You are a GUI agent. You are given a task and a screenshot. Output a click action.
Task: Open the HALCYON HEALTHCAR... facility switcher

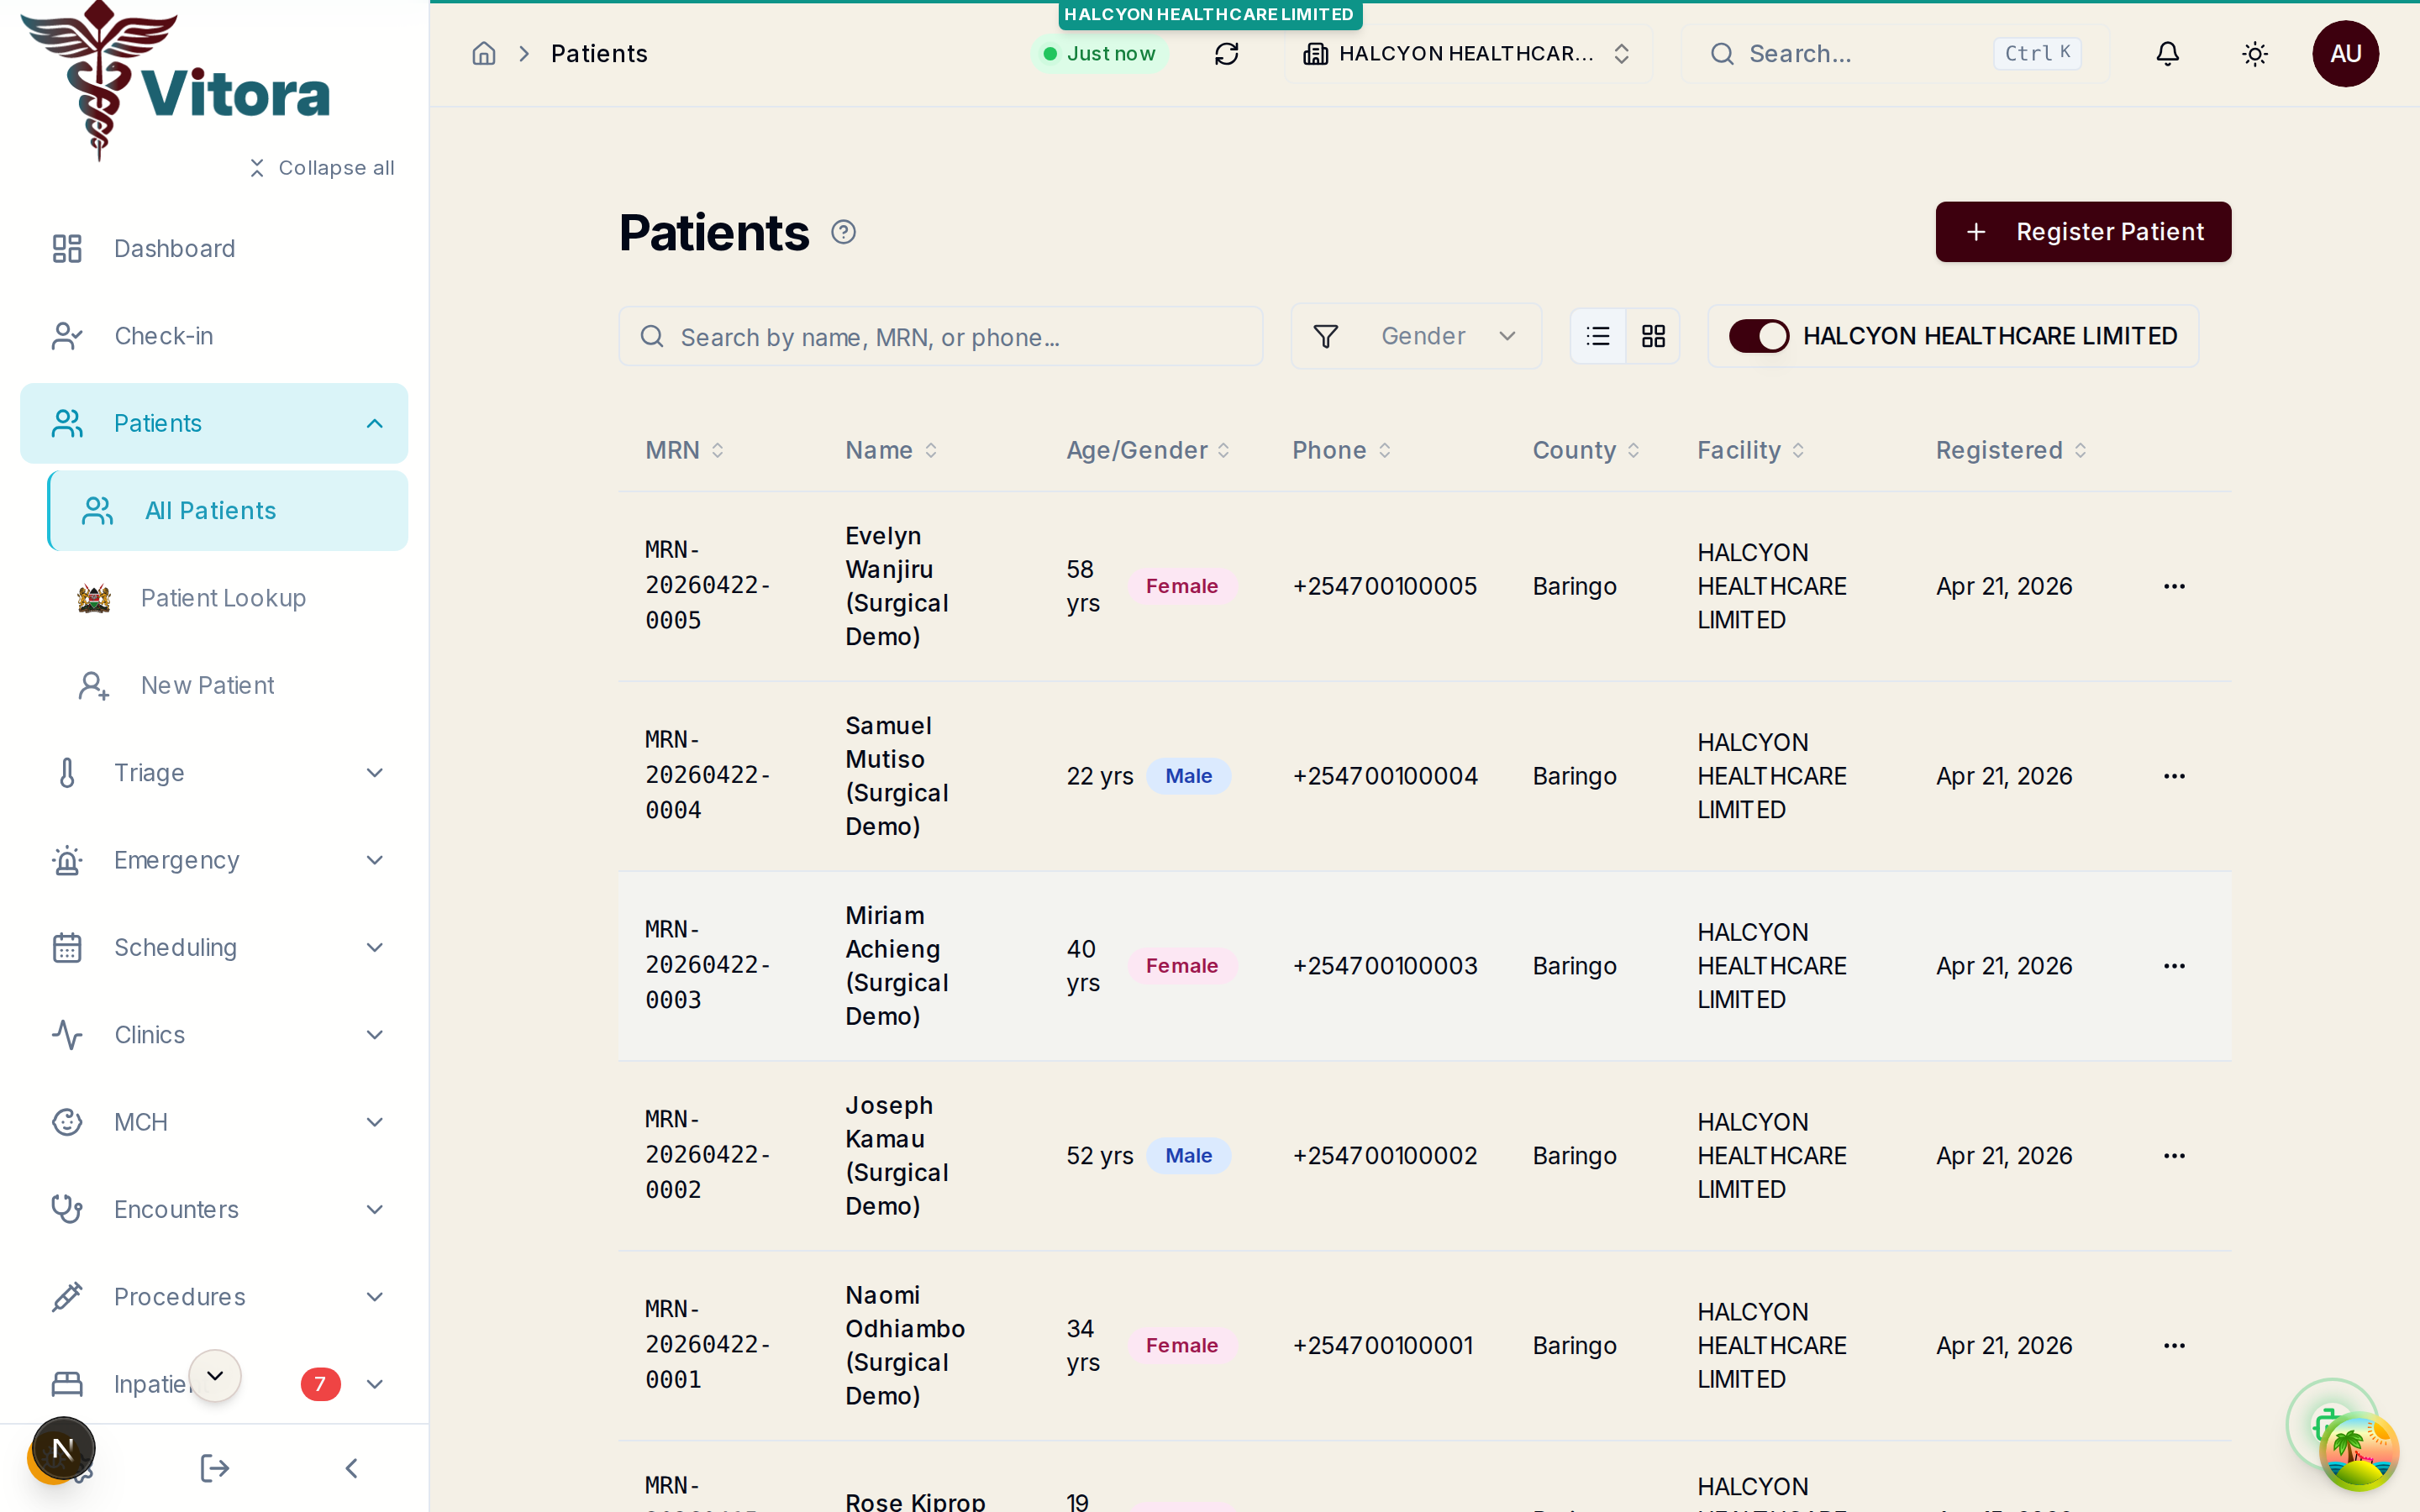point(1468,54)
